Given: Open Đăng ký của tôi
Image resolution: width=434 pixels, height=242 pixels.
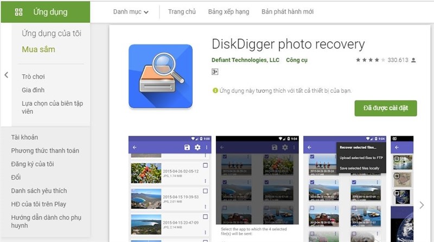Looking at the screenshot, I should (33, 164).
